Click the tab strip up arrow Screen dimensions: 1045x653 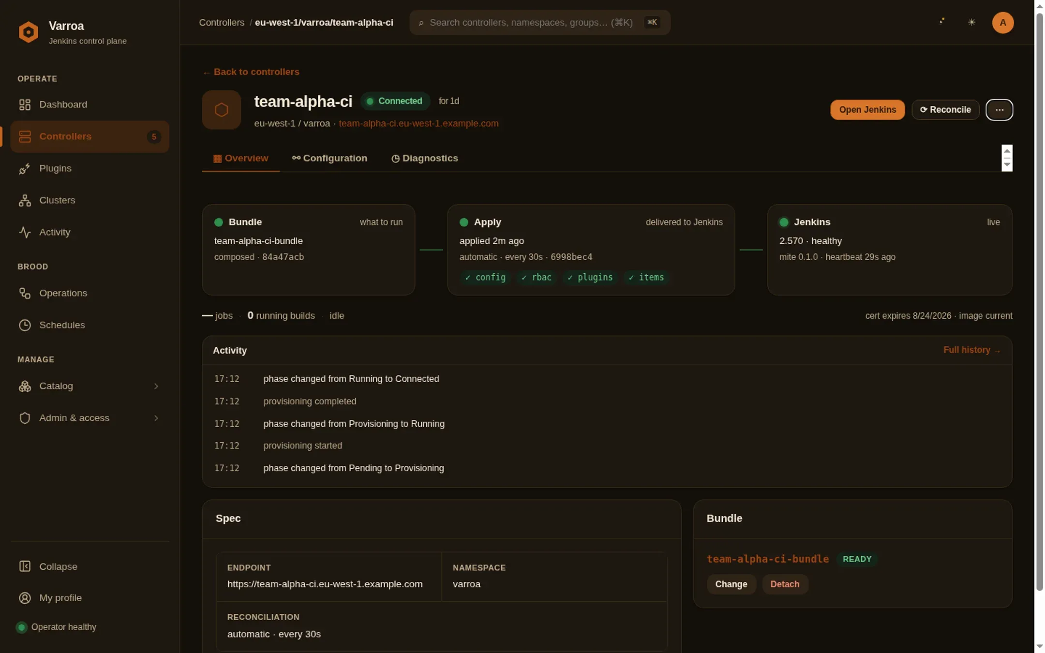1007,151
